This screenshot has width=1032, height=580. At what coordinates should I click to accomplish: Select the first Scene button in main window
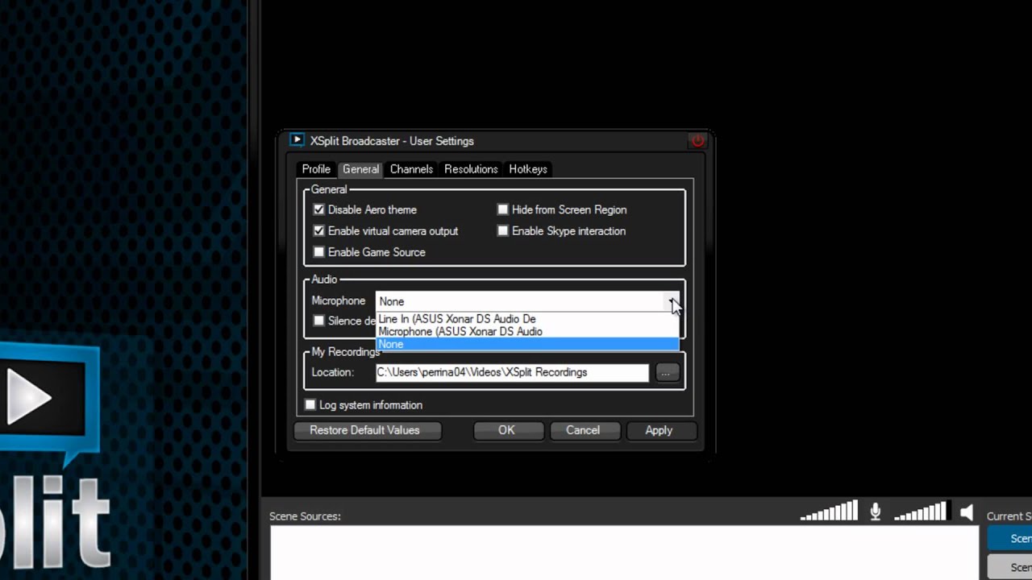[x=1010, y=538]
